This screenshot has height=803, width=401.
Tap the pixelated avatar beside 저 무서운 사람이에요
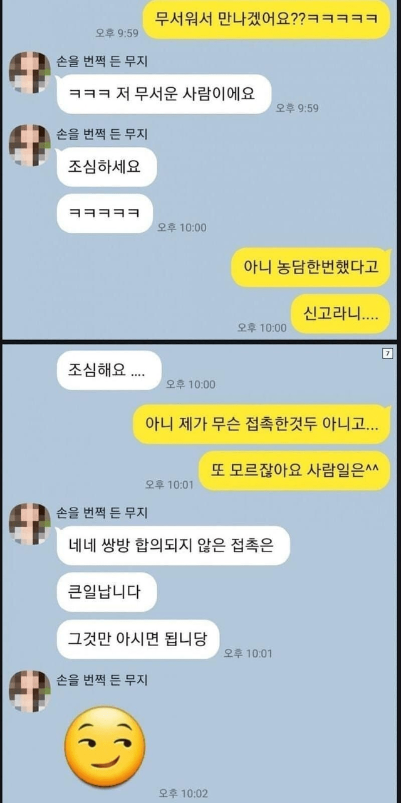(29, 73)
